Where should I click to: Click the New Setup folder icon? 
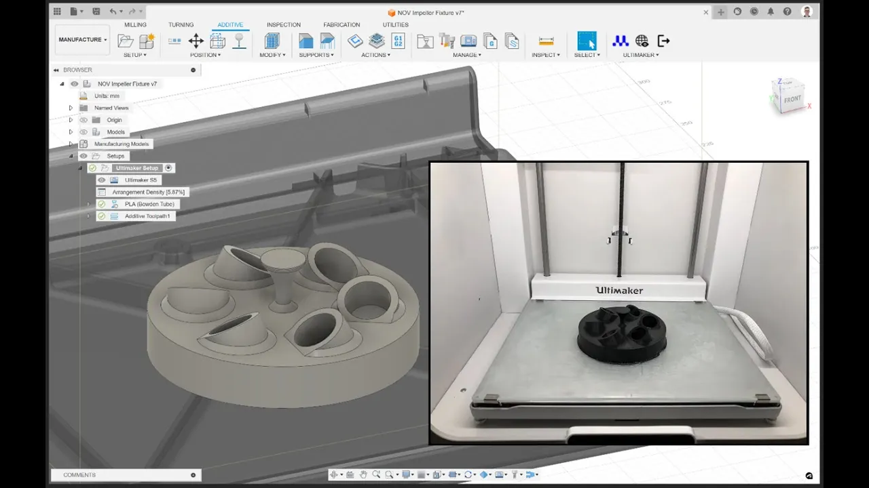pos(126,41)
